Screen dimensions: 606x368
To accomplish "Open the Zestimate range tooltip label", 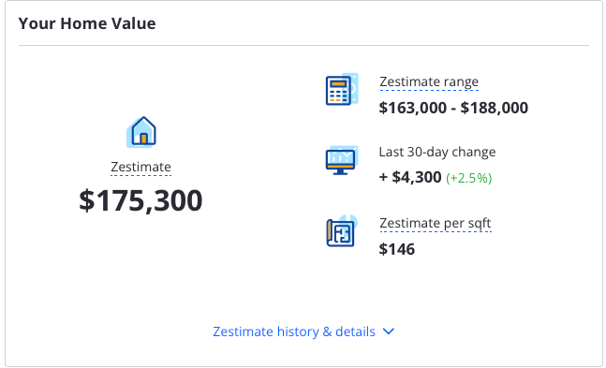I will [429, 82].
